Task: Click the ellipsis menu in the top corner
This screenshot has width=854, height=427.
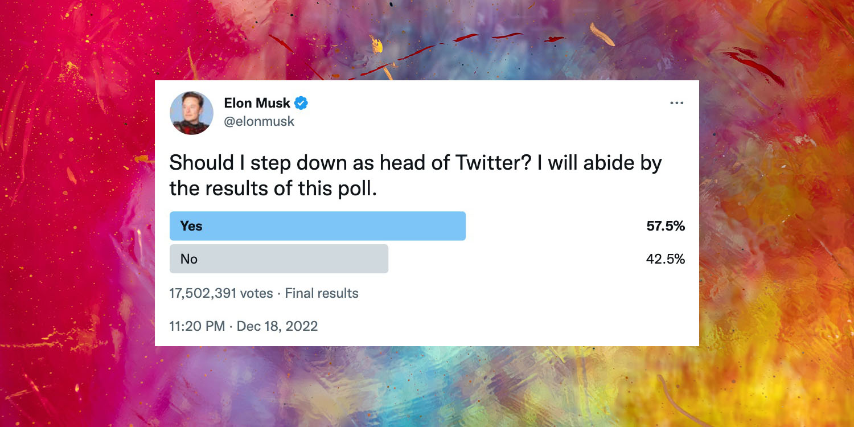Action: [x=677, y=102]
